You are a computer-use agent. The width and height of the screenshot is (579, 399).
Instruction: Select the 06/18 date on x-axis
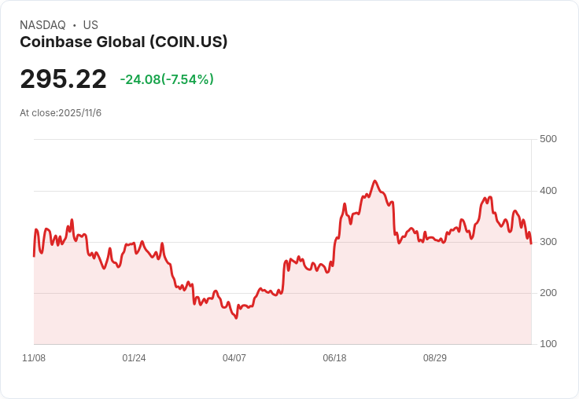[334, 358]
